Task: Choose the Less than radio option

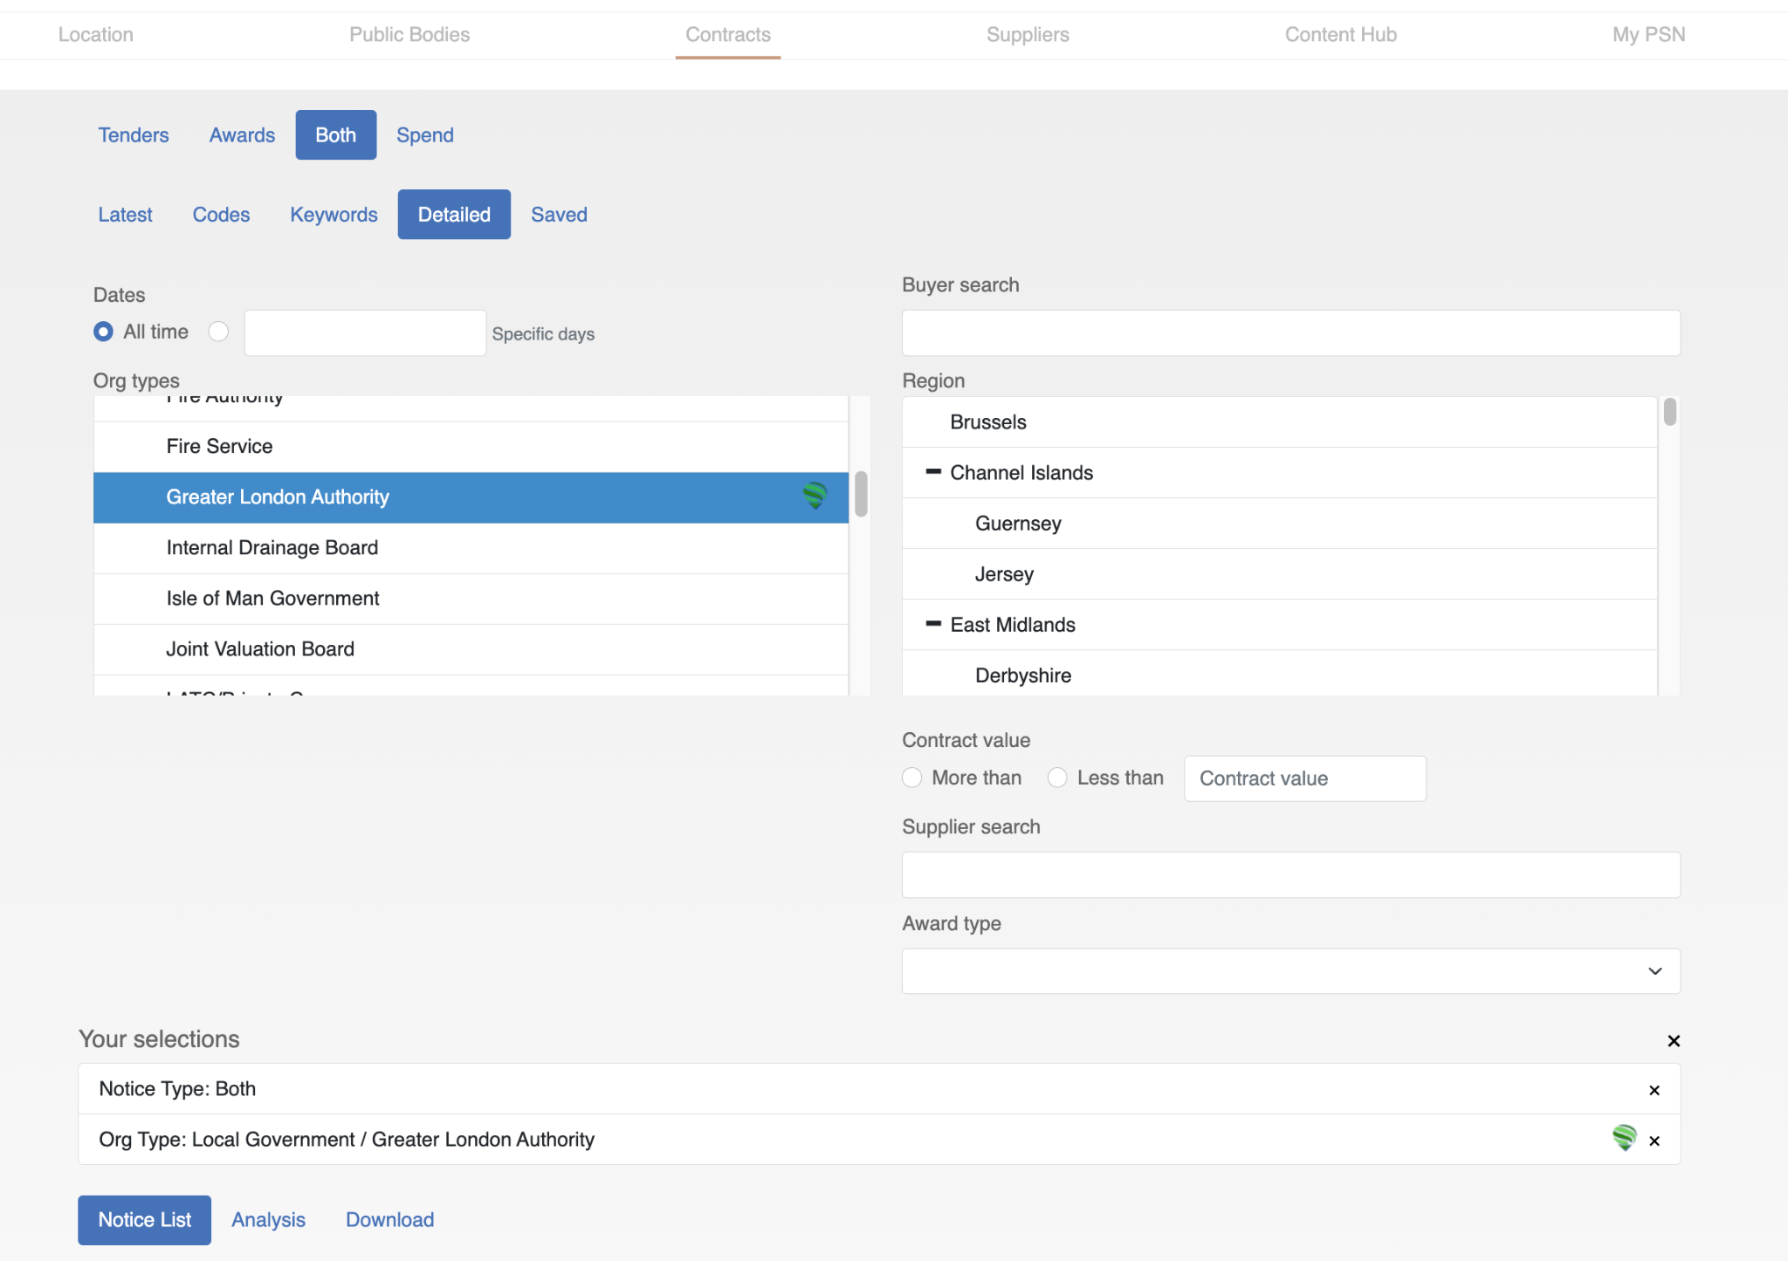Action: click(x=1057, y=778)
